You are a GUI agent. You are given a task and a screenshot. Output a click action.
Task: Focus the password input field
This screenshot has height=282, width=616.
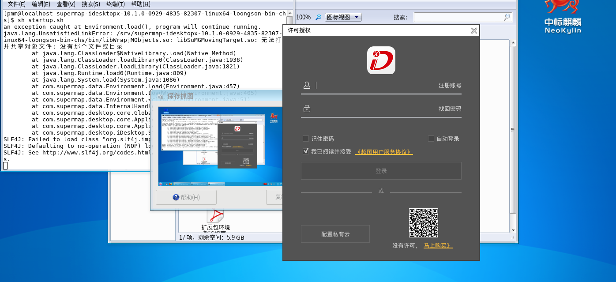pyautogui.click(x=375, y=109)
